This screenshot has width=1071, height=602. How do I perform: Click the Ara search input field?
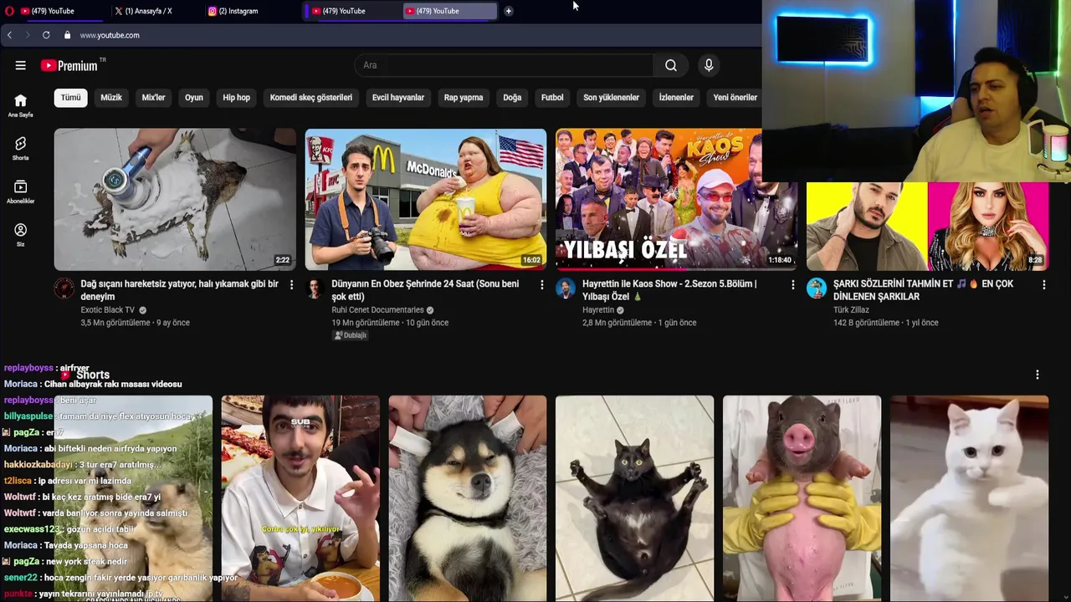(505, 65)
